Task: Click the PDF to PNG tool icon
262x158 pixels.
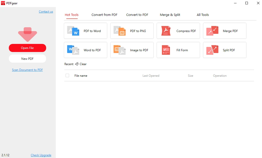Action: [x=120, y=31]
